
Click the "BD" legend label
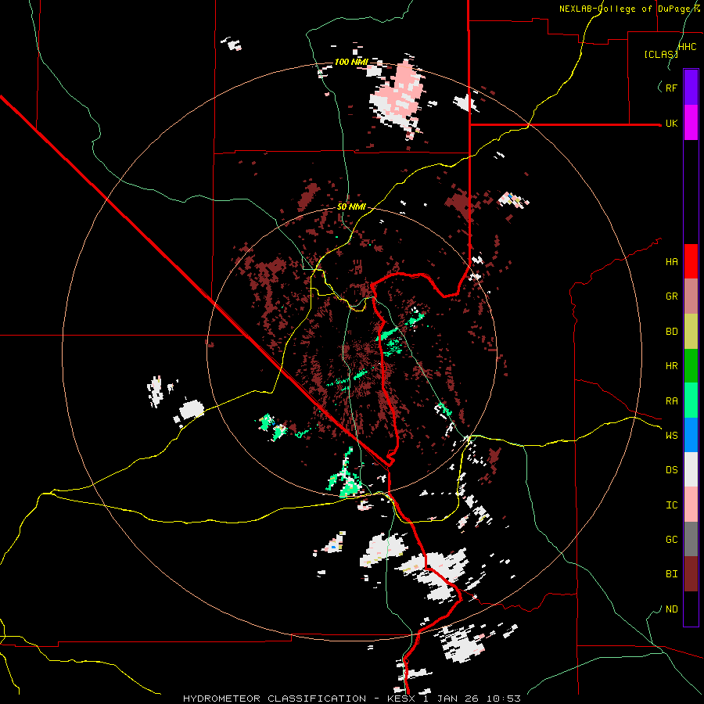point(671,332)
